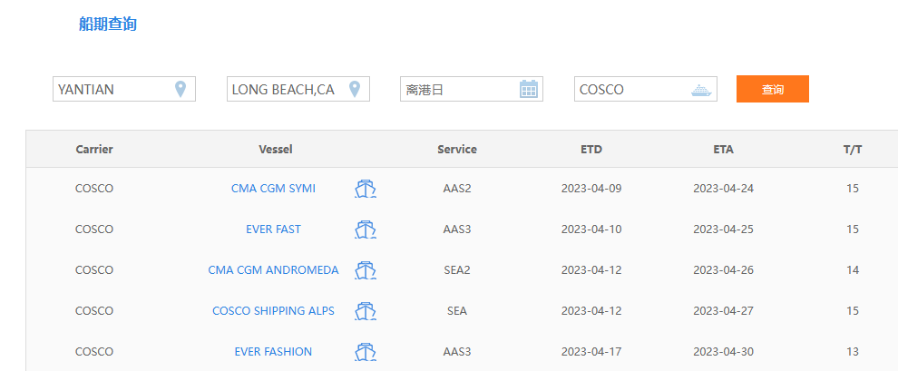898x371 pixels.
Task: Click the ship icon beside EVER FAST
Action: (x=365, y=229)
